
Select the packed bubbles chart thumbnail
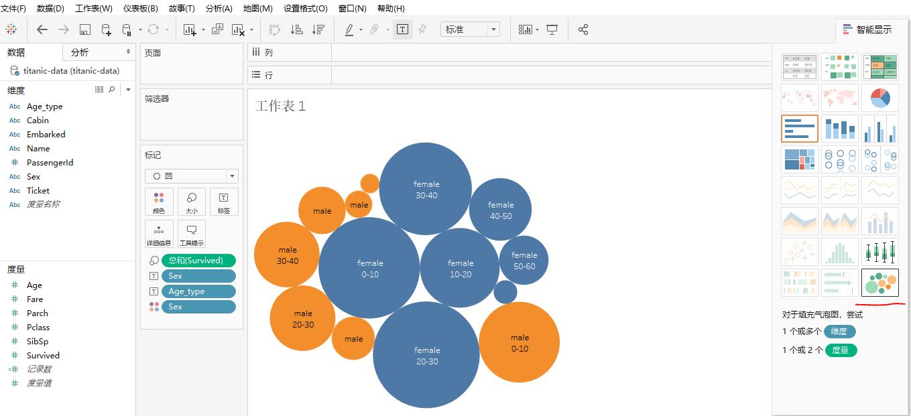coord(880,283)
